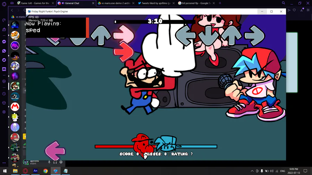Image resolution: width=312 pixels, height=175 pixels.
Task: Go back in Opera browser
Action: (x=12, y=10)
